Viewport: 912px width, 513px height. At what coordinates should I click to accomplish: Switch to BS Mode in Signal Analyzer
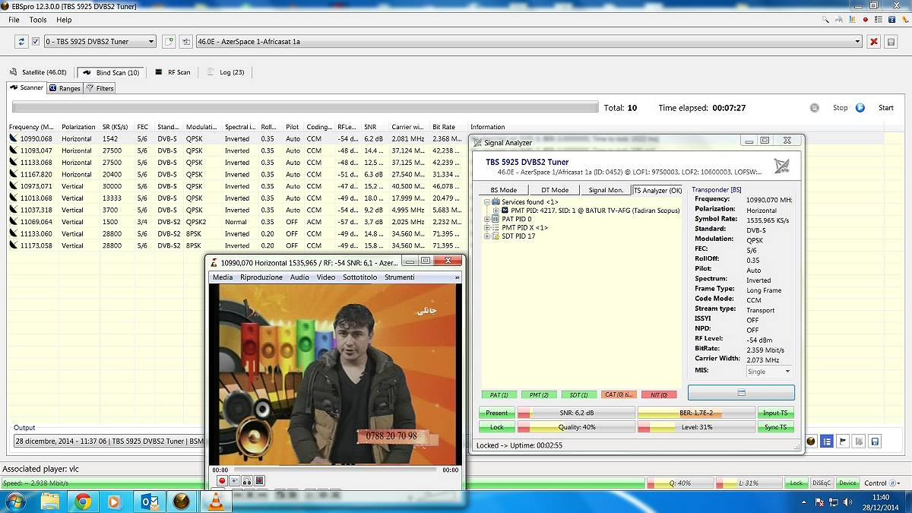click(x=503, y=190)
